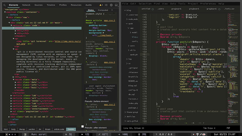Expand the ul pagination node

click(x=11, y=112)
